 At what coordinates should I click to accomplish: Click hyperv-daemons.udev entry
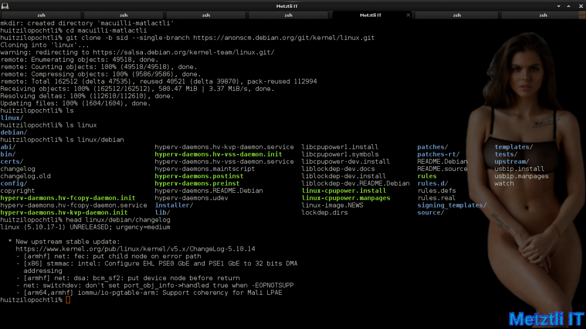(191, 198)
